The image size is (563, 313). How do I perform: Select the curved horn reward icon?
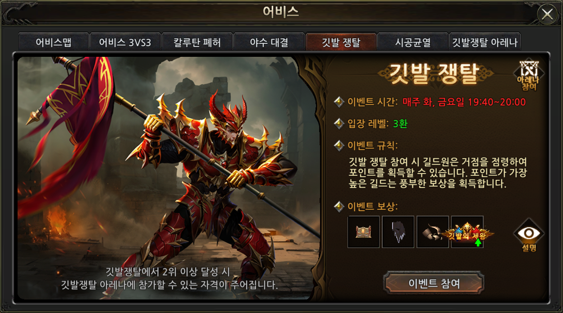coord(433,232)
